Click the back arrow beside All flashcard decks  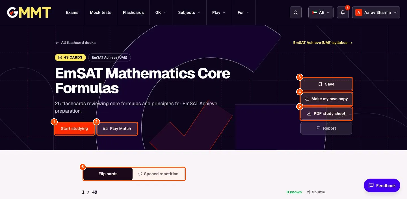point(57,43)
